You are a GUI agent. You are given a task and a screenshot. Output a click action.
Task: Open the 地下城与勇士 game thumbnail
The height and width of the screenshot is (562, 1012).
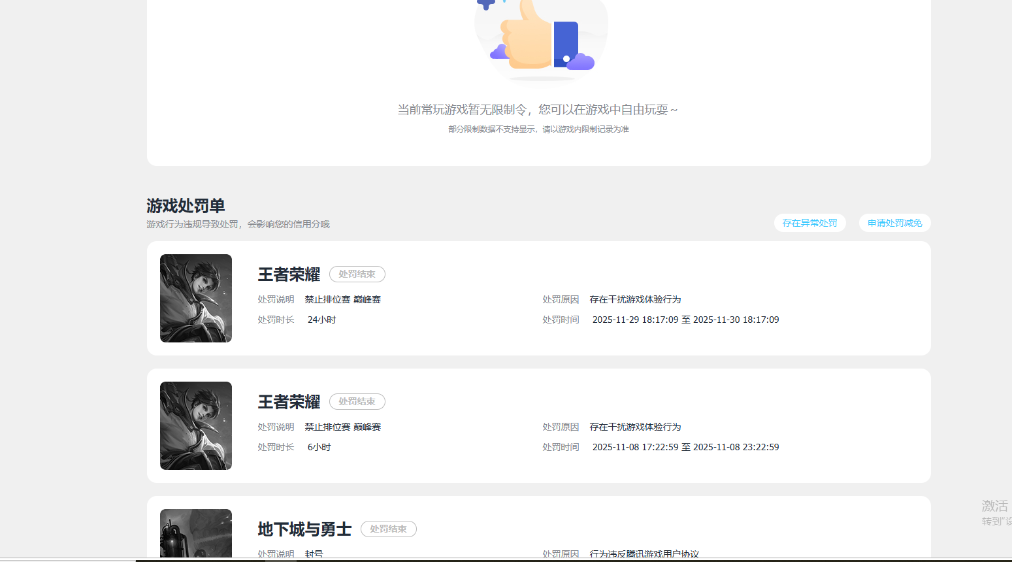(x=196, y=533)
